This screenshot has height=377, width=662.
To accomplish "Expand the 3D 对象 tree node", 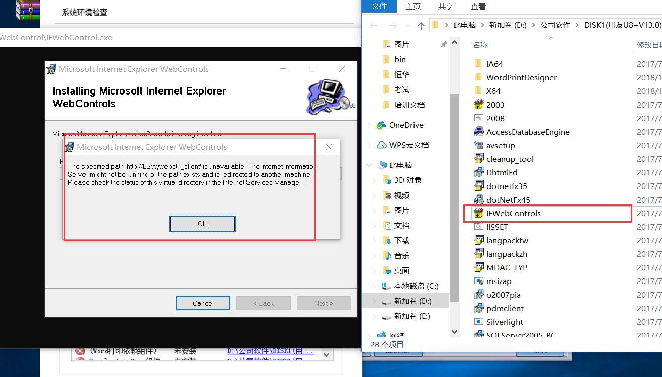I will pos(375,180).
